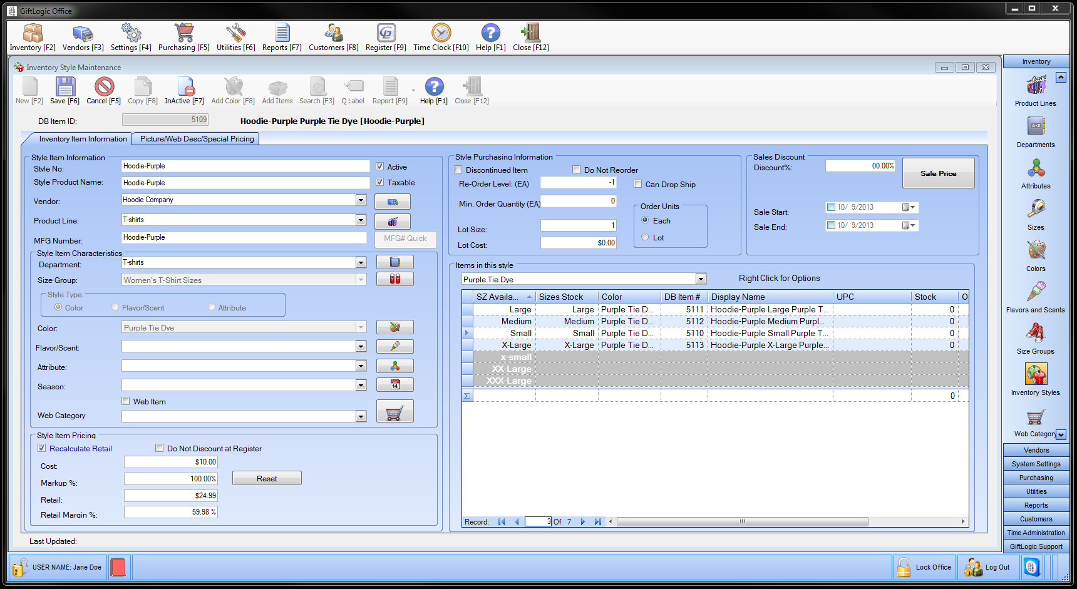
Task: Open System Settings sidebar section
Action: [x=1036, y=464]
